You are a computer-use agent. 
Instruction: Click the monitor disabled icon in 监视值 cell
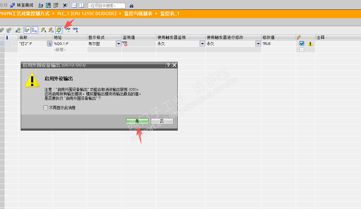point(125,44)
